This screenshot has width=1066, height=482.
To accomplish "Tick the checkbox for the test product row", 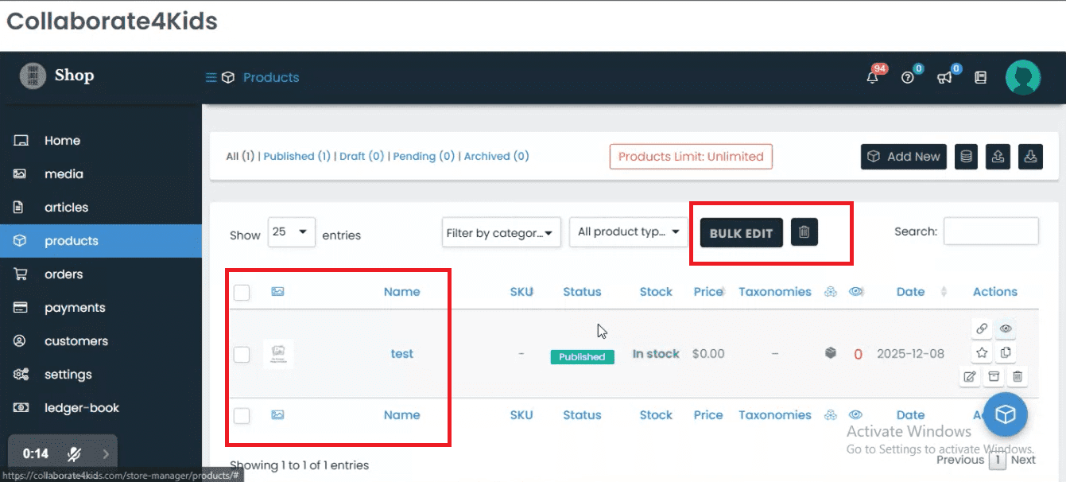I will 242,355.
